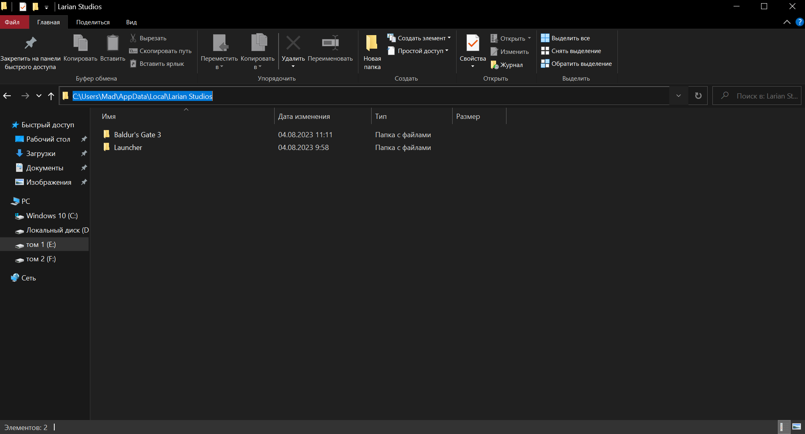Image resolution: width=805 pixels, height=434 pixels.
Task: Create a Новая папка (New folder)
Action: 372,52
